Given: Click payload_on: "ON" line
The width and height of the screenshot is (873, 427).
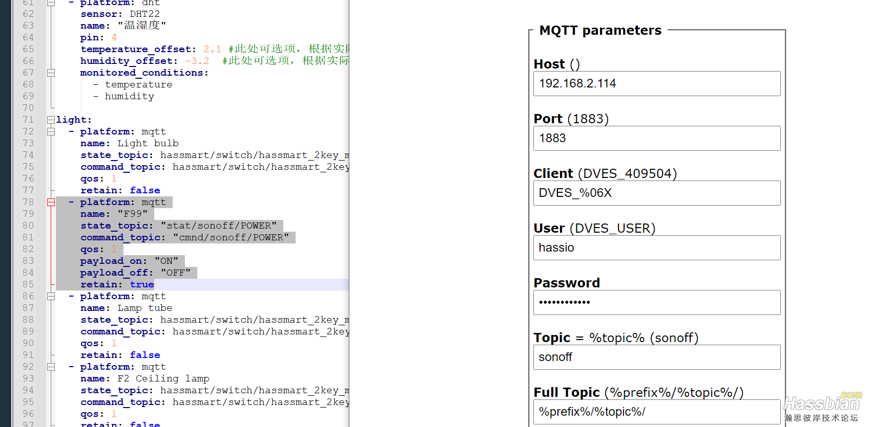Looking at the screenshot, I should (x=129, y=261).
